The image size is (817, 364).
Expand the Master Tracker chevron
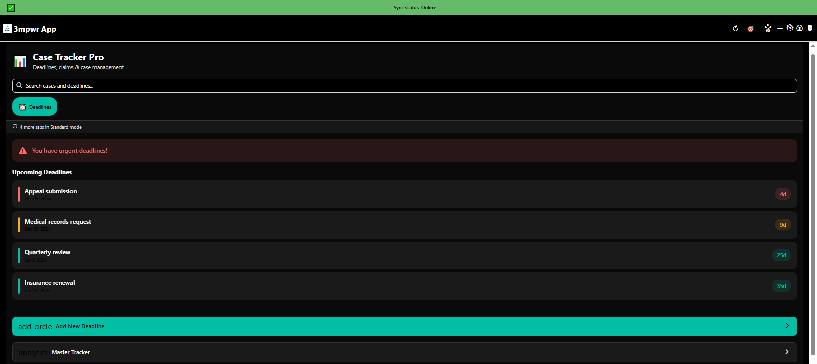pyautogui.click(x=787, y=352)
